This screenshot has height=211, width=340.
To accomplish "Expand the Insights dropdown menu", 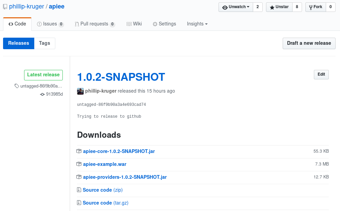I will click(197, 24).
